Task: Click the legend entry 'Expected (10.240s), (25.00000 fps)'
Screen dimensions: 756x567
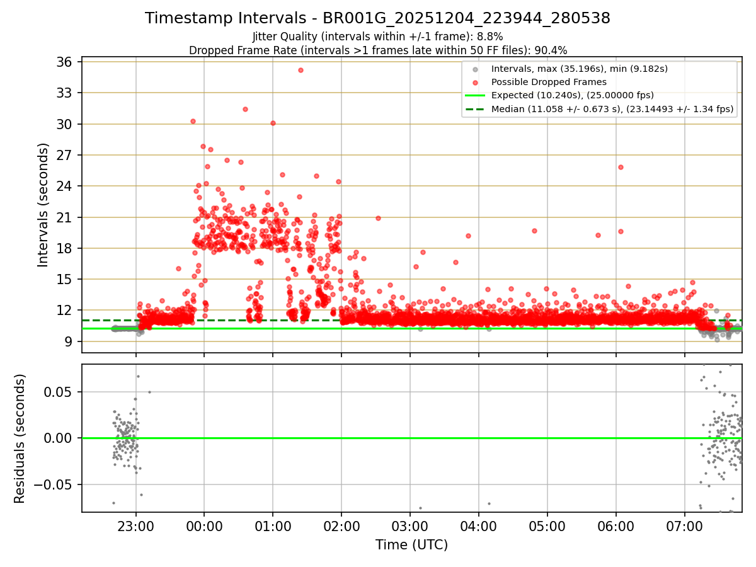Action: pos(573,95)
